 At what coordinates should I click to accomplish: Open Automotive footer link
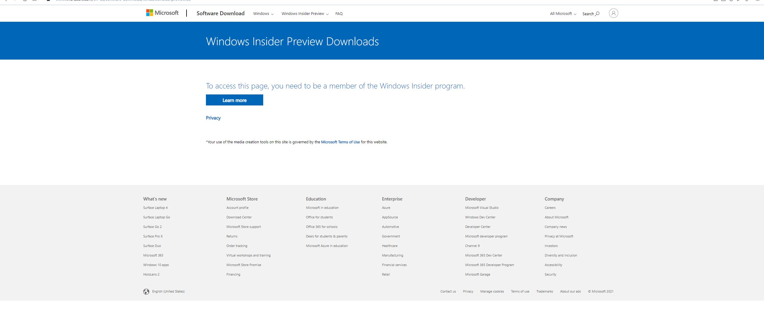[390, 227]
